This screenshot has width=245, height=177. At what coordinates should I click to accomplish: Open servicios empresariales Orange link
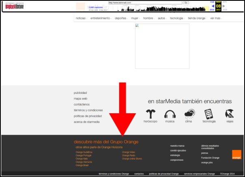(200, 174)
